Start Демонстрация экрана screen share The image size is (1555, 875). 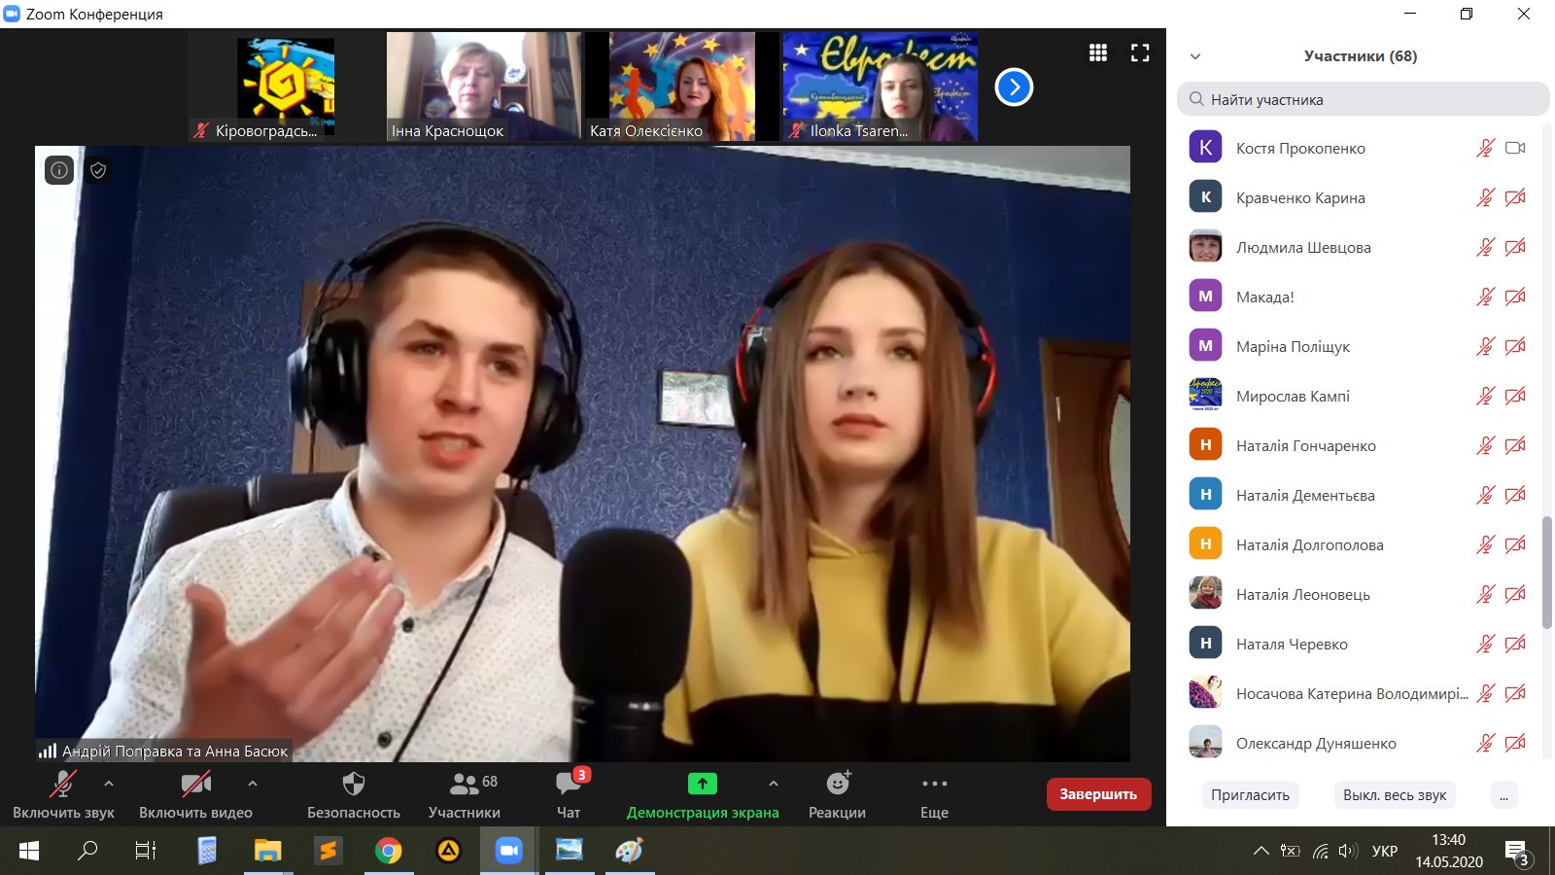[x=702, y=794]
